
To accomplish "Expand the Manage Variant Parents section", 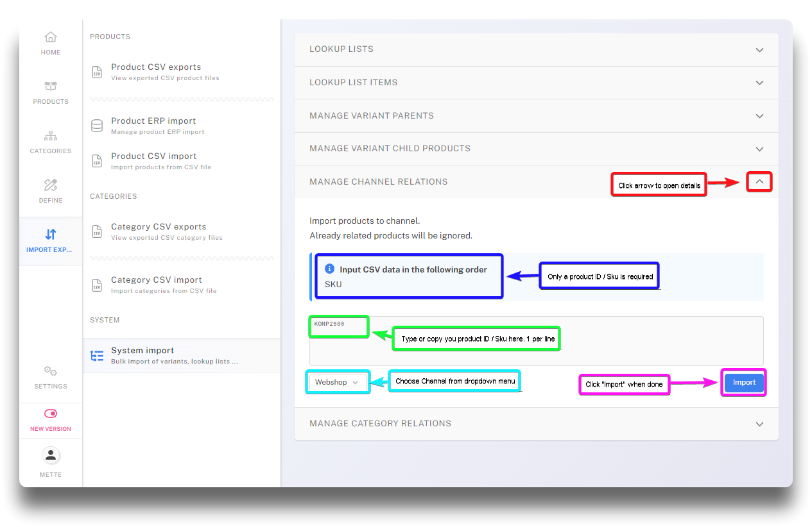I will click(759, 116).
